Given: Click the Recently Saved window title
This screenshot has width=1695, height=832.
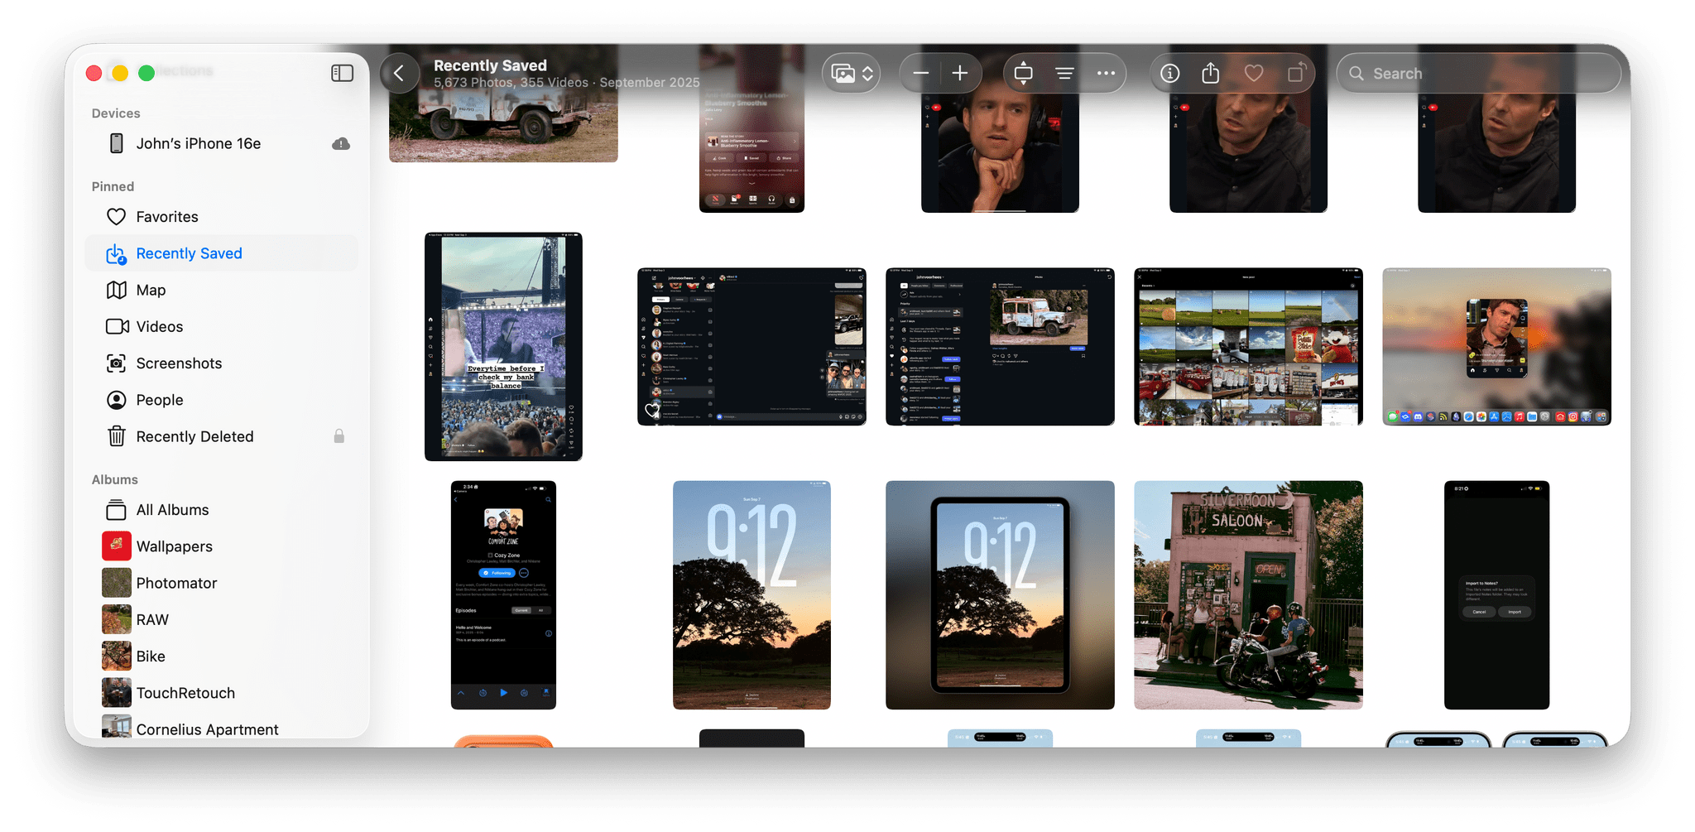Looking at the screenshot, I should tap(490, 65).
